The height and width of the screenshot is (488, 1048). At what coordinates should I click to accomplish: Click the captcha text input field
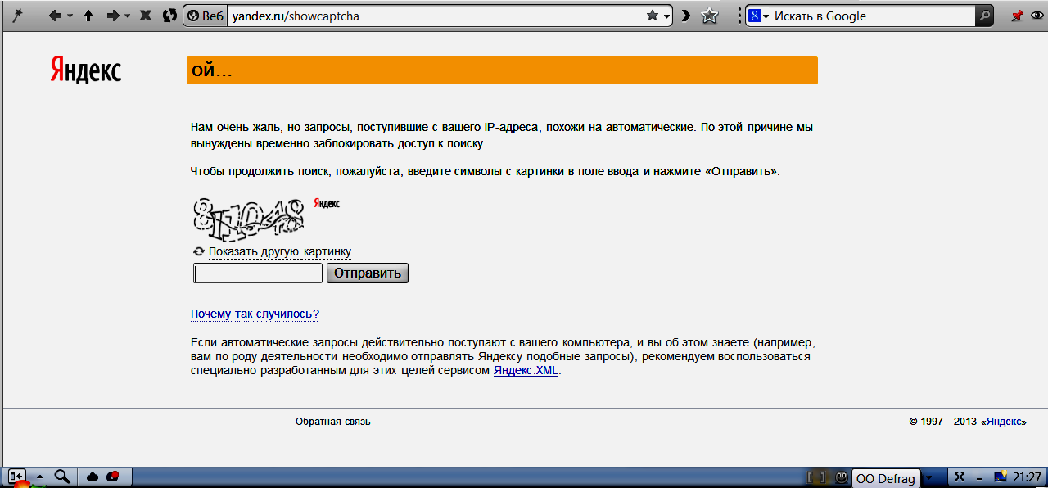[258, 273]
